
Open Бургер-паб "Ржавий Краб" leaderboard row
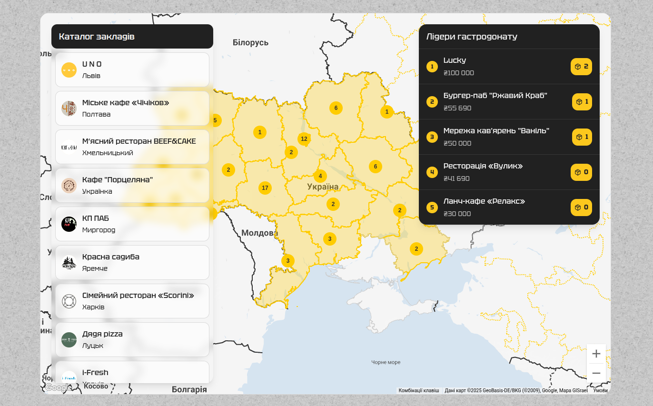(509, 102)
